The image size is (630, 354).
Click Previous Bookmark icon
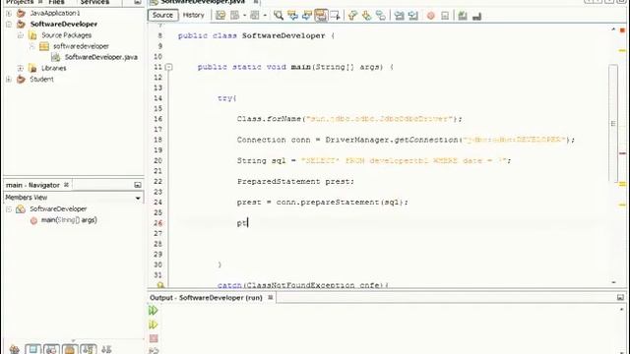352,16
